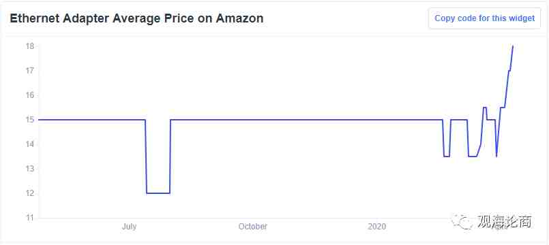Image resolution: width=549 pixels, height=245 pixels.
Task: Click the 17 value on the y-axis
Action: pos(29,71)
